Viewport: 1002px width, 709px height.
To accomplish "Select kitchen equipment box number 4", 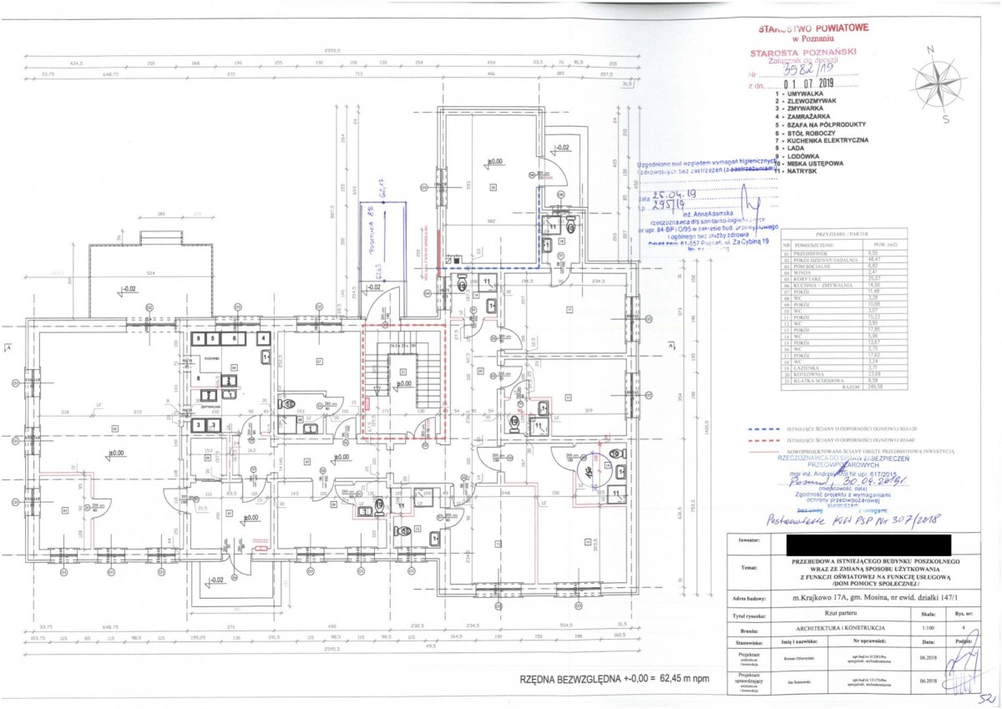I will 264,339.
